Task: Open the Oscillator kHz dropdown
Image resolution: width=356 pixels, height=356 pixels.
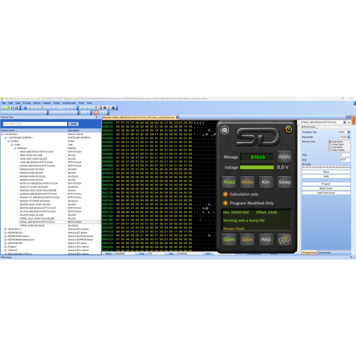Action: [349, 132]
